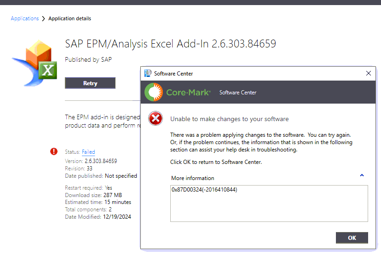Click the More information label
Screen dimensions: 381x256
point(193,178)
